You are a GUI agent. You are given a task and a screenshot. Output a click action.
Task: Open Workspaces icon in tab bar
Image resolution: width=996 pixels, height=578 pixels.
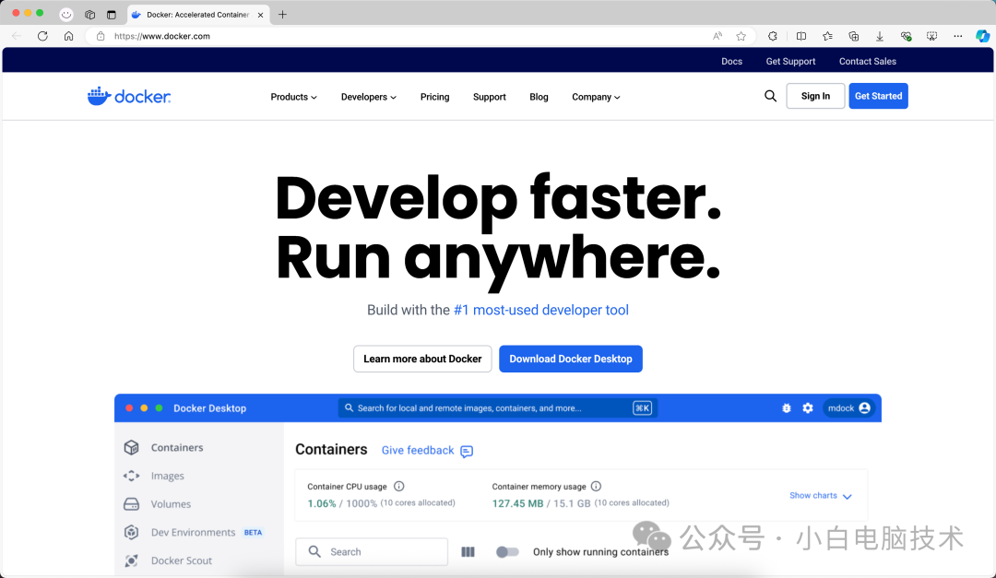click(x=89, y=15)
